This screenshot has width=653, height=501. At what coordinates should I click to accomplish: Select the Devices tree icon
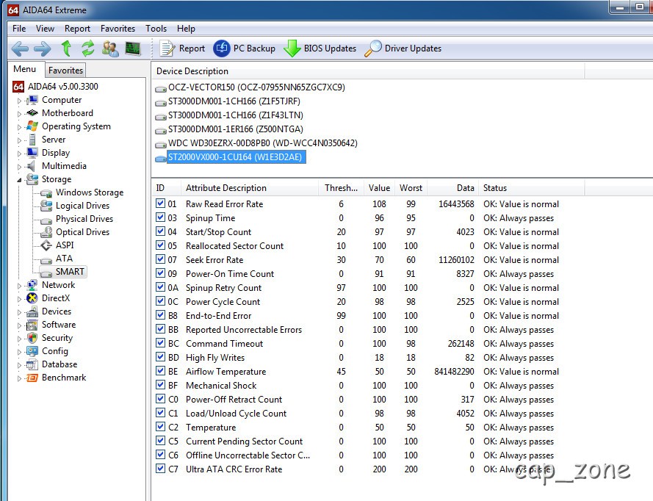pyautogui.click(x=32, y=311)
